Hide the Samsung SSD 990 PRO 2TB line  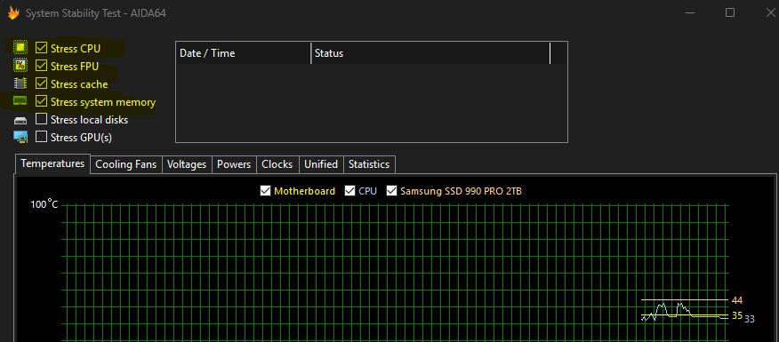[392, 191]
